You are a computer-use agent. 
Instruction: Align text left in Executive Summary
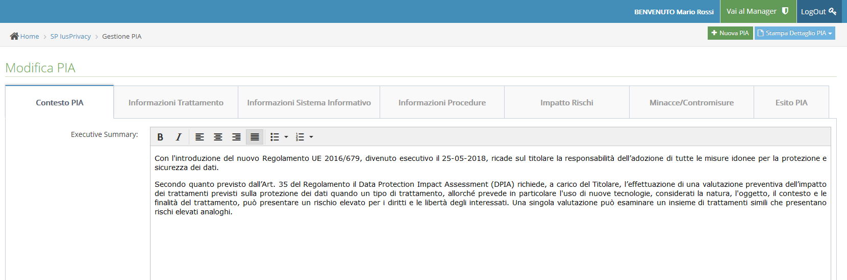pos(200,137)
